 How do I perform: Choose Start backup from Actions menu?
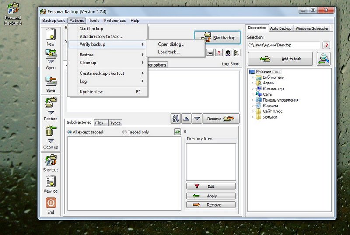[108, 28]
